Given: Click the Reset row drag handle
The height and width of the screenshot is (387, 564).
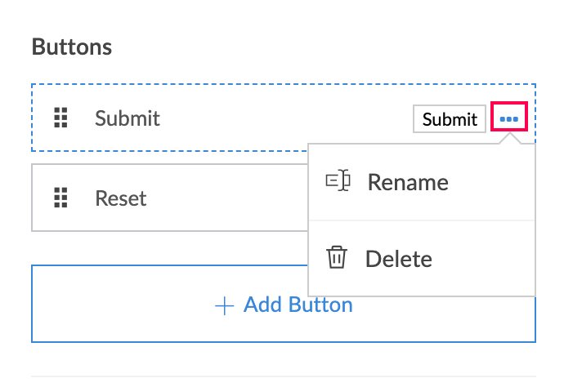Looking at the screenshot, I should [60, 198].
